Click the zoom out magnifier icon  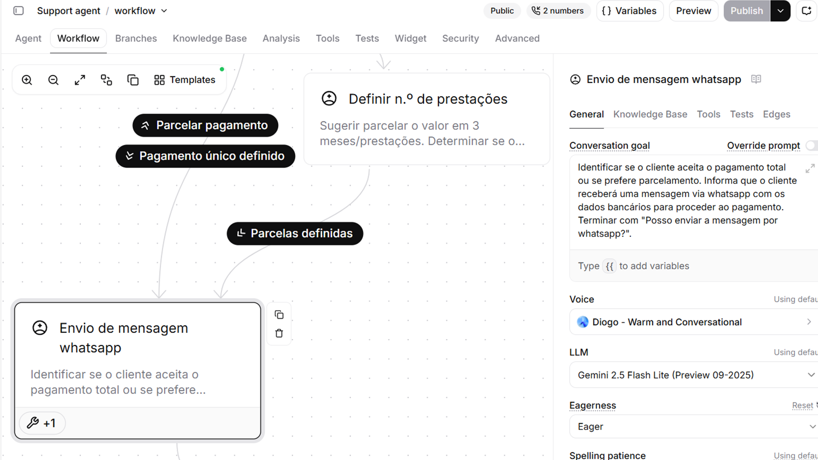click(x=53, y=80)
